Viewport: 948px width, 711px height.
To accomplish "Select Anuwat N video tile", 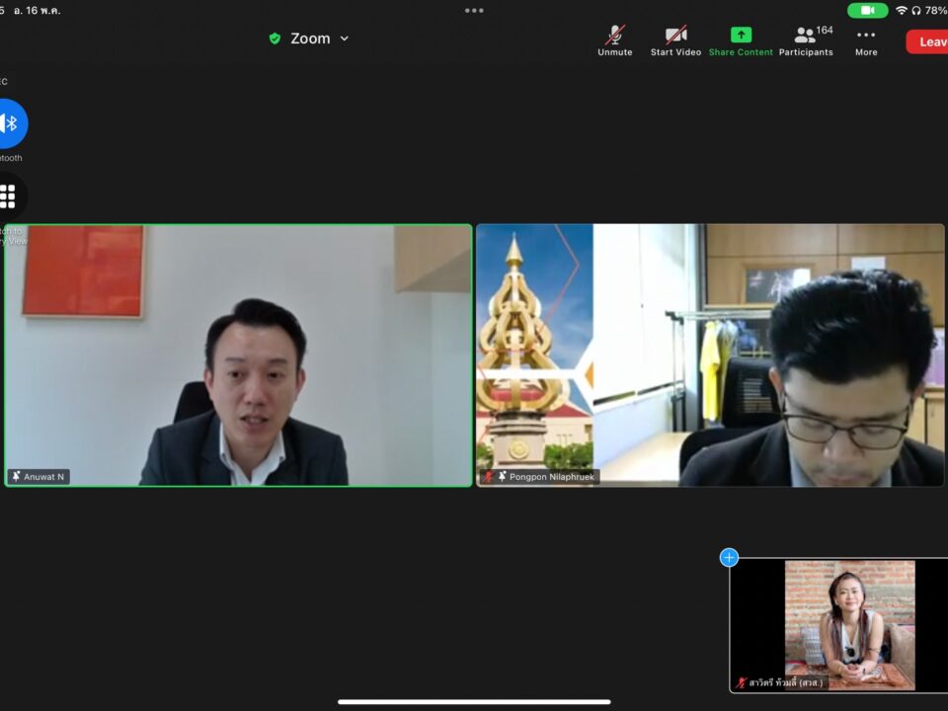I will (x=238, y=355).
